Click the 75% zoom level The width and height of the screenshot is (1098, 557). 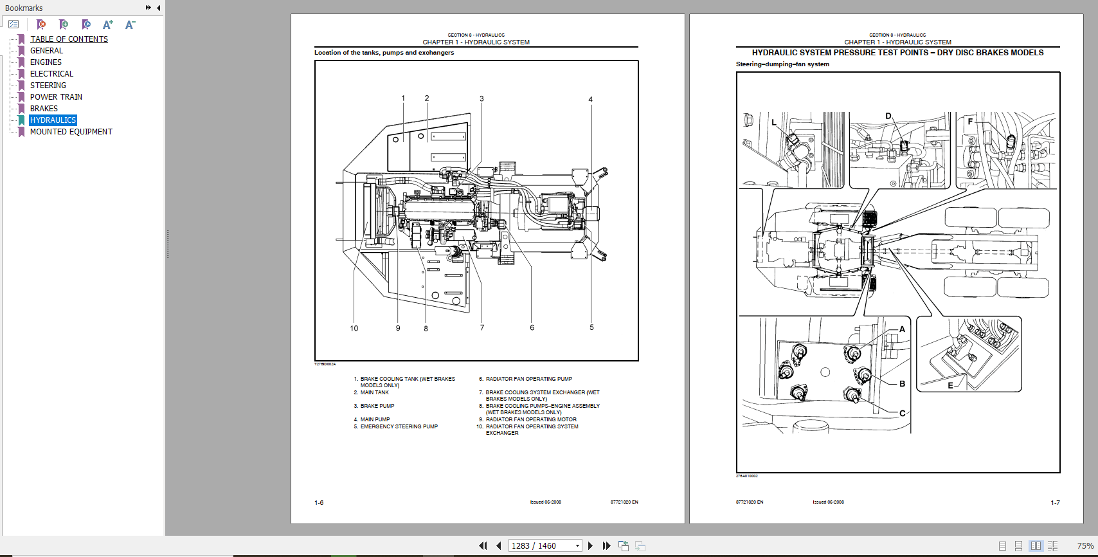click(x=1085, y=545)
